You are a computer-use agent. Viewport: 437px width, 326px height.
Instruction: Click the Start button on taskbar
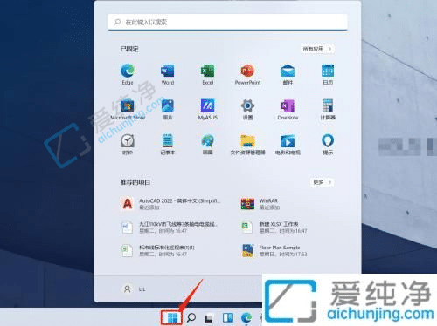click(x=172, y=317)
